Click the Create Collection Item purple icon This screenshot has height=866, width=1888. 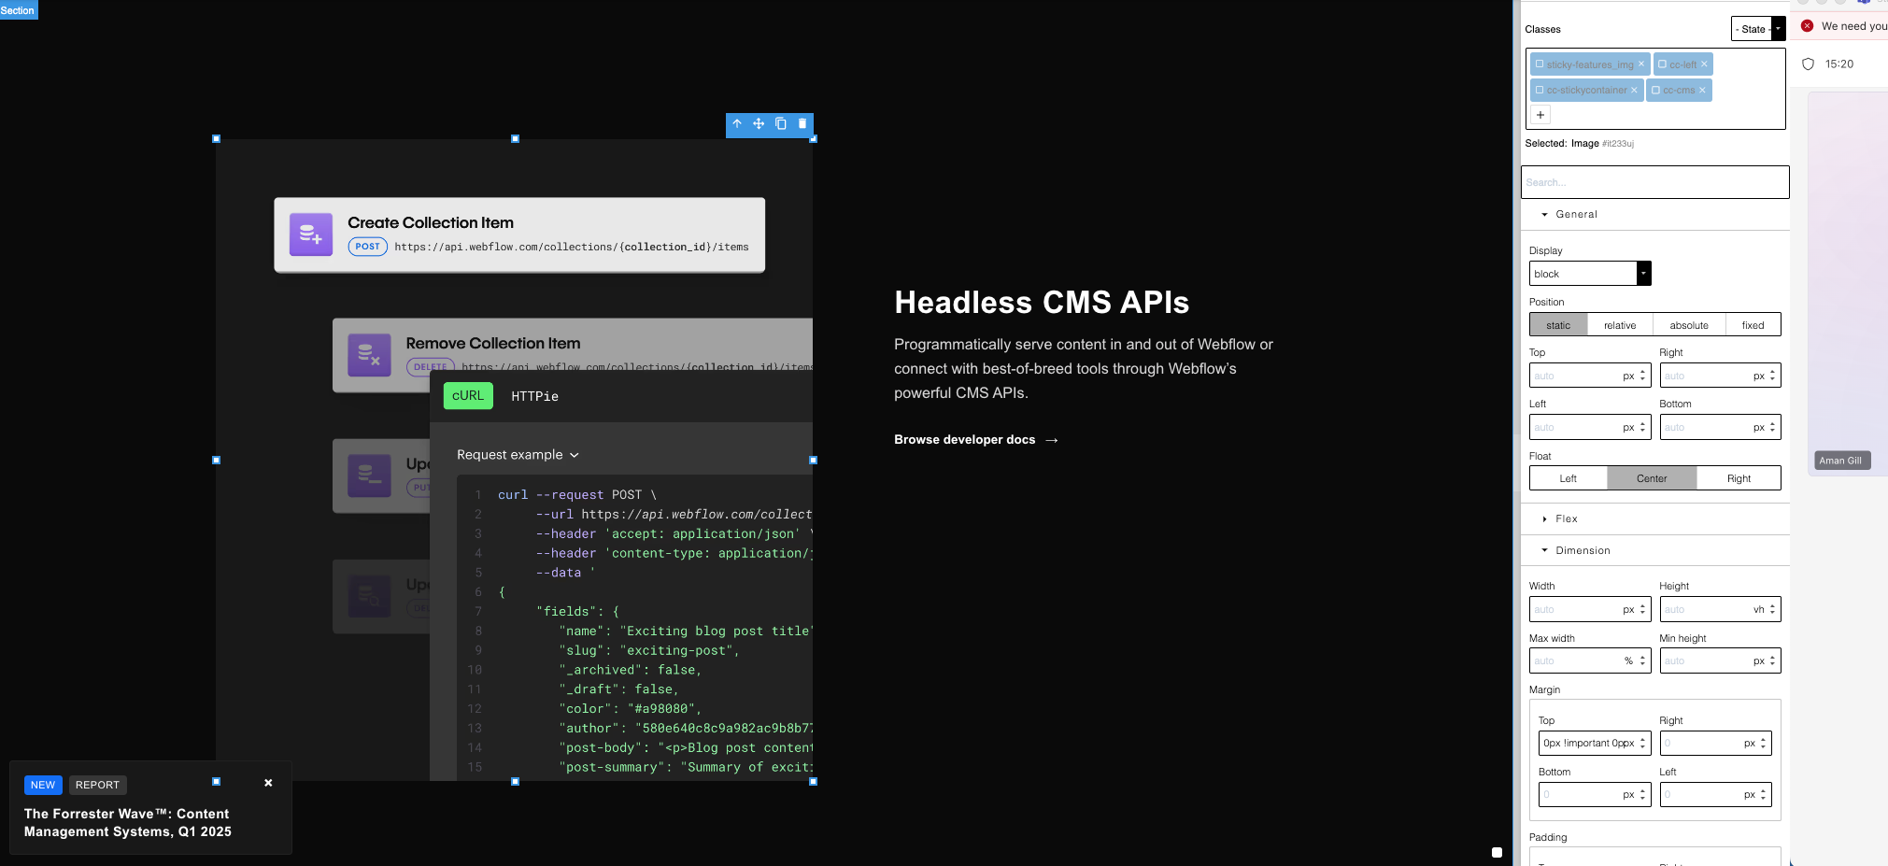311,234
